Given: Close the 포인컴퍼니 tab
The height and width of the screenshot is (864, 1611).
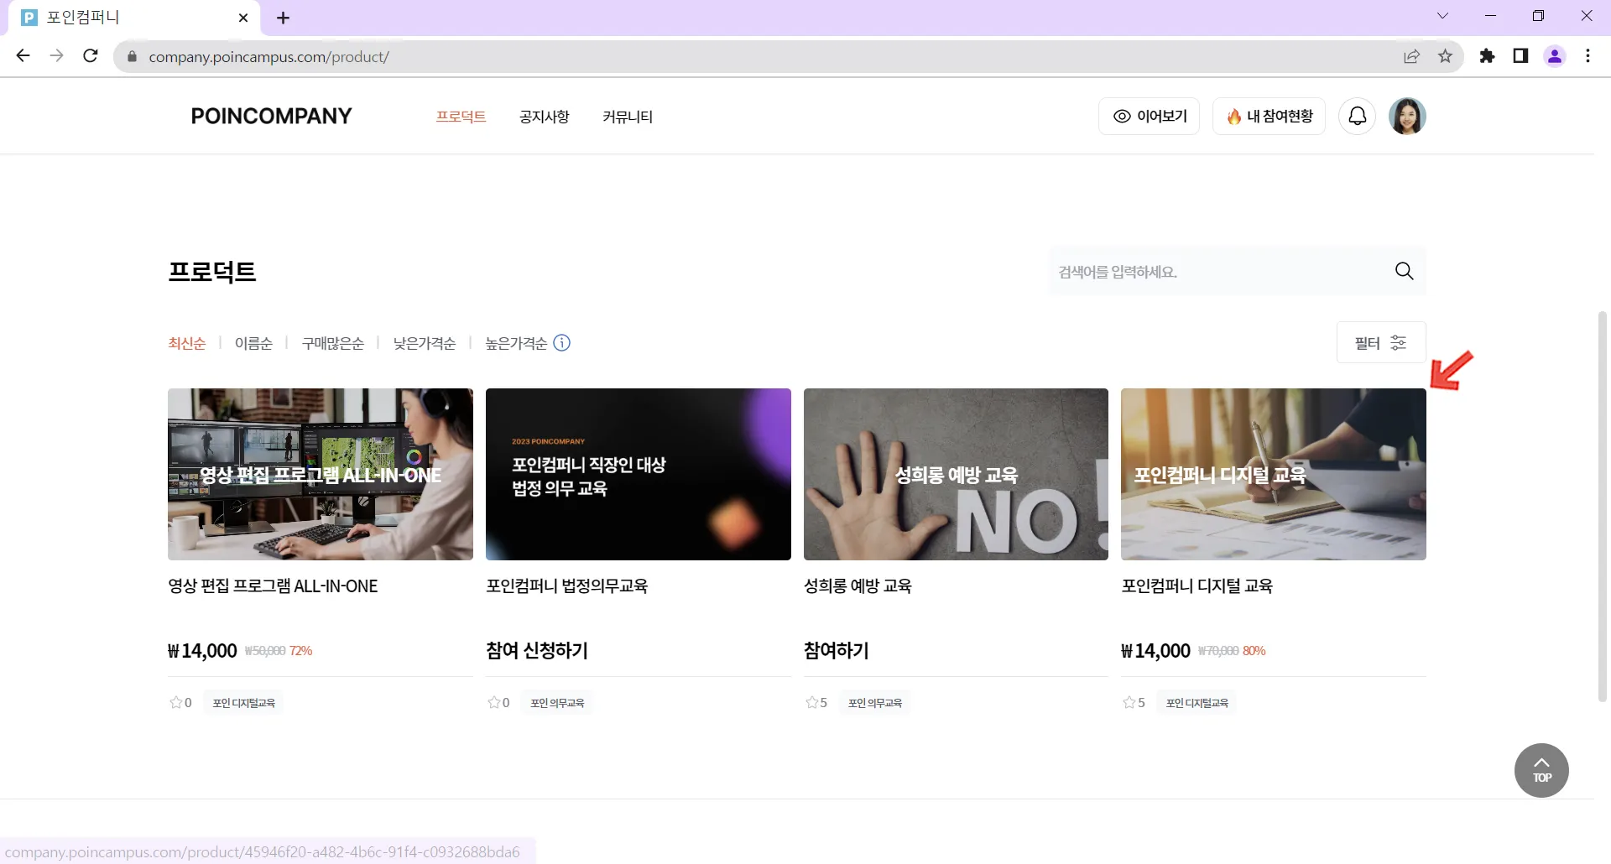Looking at the screenshot, I should pyautogui.click(x=243, y=18).
